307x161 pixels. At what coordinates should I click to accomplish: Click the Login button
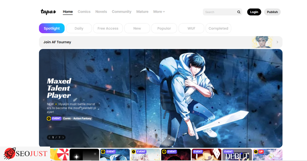coord(254,12)
